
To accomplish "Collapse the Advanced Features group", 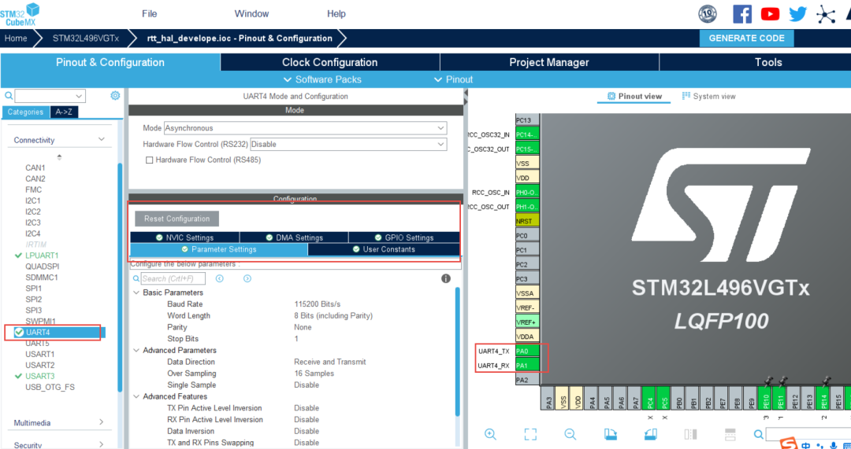I will click(x=136, y=396).
